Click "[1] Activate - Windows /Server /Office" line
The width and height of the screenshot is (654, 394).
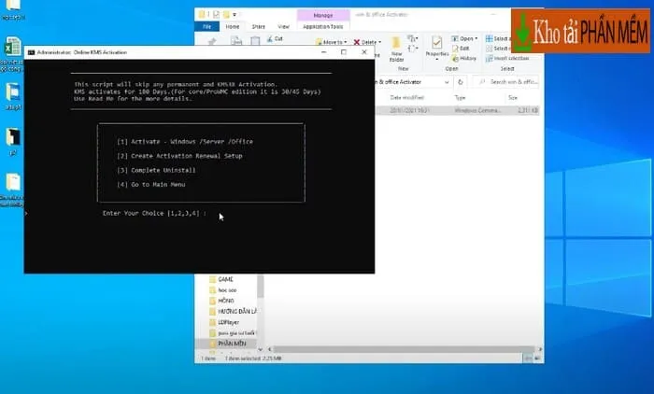[185, 142]
